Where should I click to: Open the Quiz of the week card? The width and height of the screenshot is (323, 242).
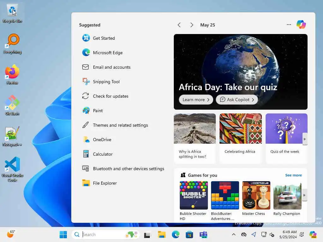coord(286,138)
